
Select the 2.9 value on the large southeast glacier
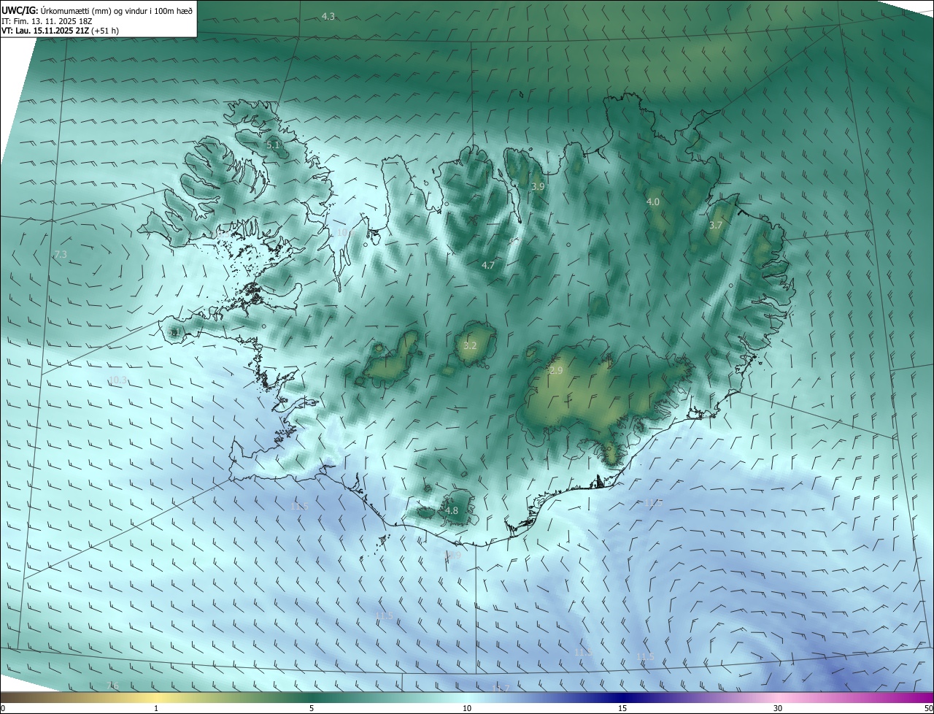click(556, 371)
